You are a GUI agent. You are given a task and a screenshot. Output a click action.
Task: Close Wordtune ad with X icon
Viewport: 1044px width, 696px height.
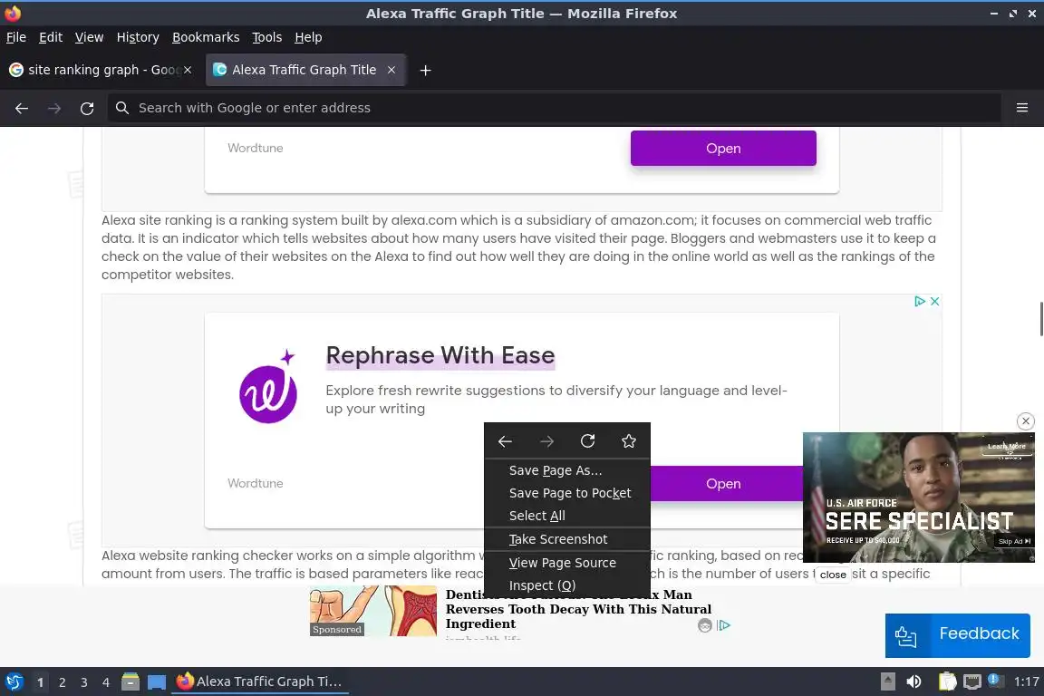click(x=935, y=301)
